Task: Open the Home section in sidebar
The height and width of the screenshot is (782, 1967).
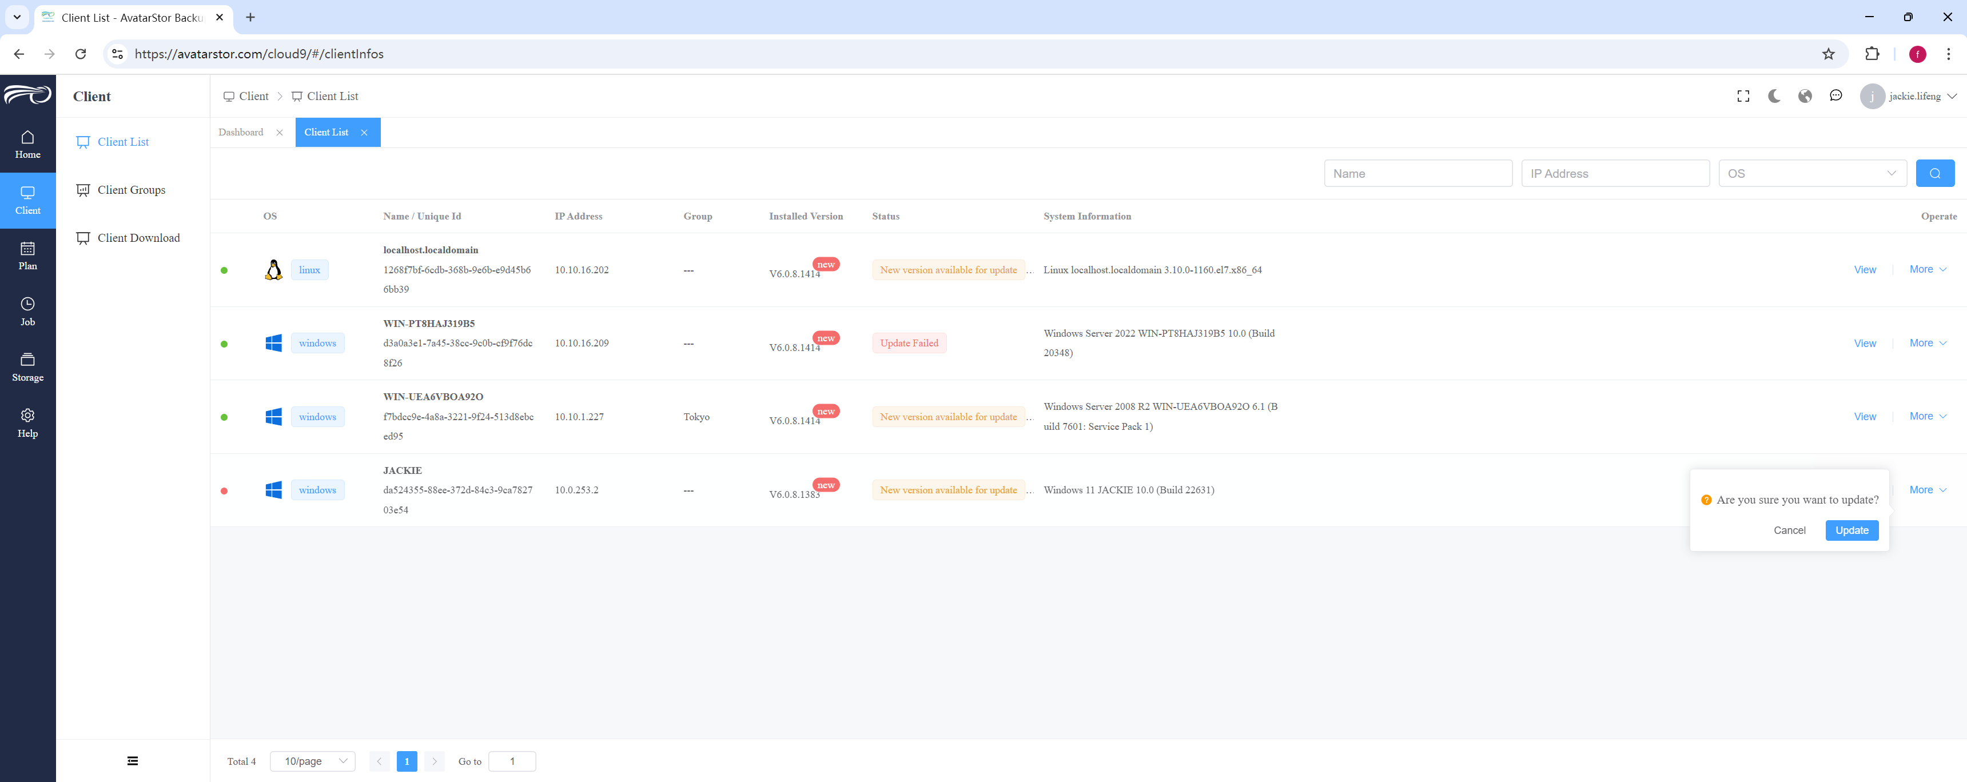Action: [27, 144]
